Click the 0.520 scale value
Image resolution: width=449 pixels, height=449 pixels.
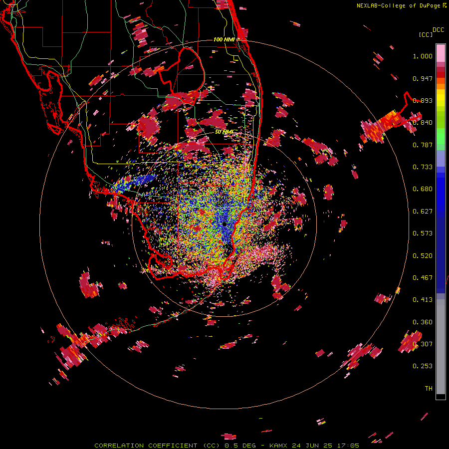point(423,256)
